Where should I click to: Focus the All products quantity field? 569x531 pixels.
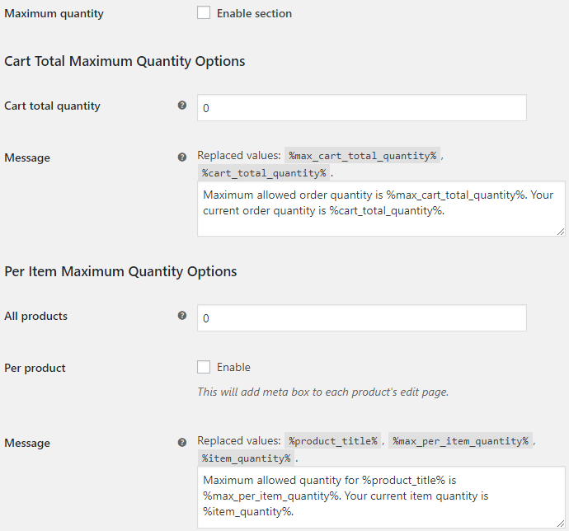pyautogui.click(x=362, y=318)
